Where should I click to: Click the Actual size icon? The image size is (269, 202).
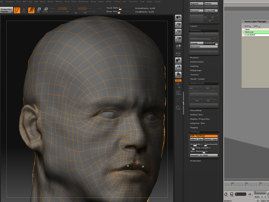click(178, 32)
